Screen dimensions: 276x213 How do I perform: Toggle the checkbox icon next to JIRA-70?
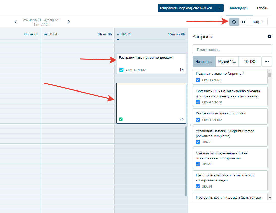(x=198, y=142)
